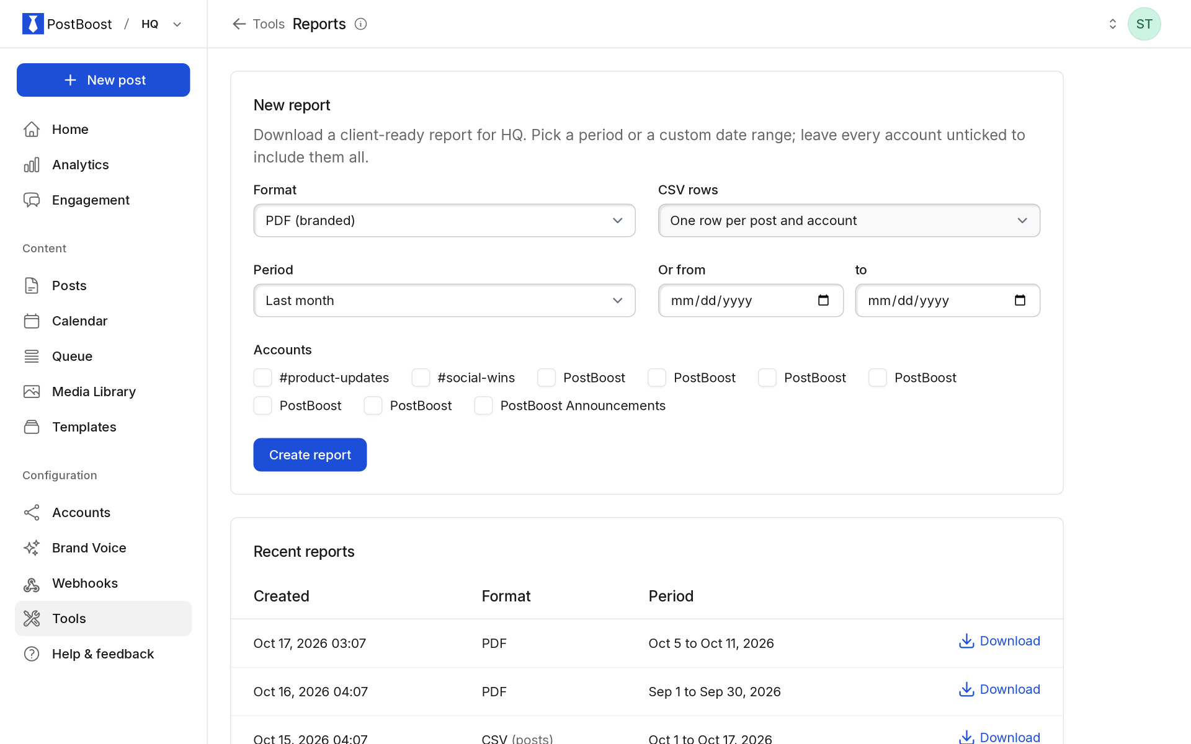Viewport: 1191px width, 744px height.
Task: Click the Media Library image icon
Action: [x=32, y=391]
